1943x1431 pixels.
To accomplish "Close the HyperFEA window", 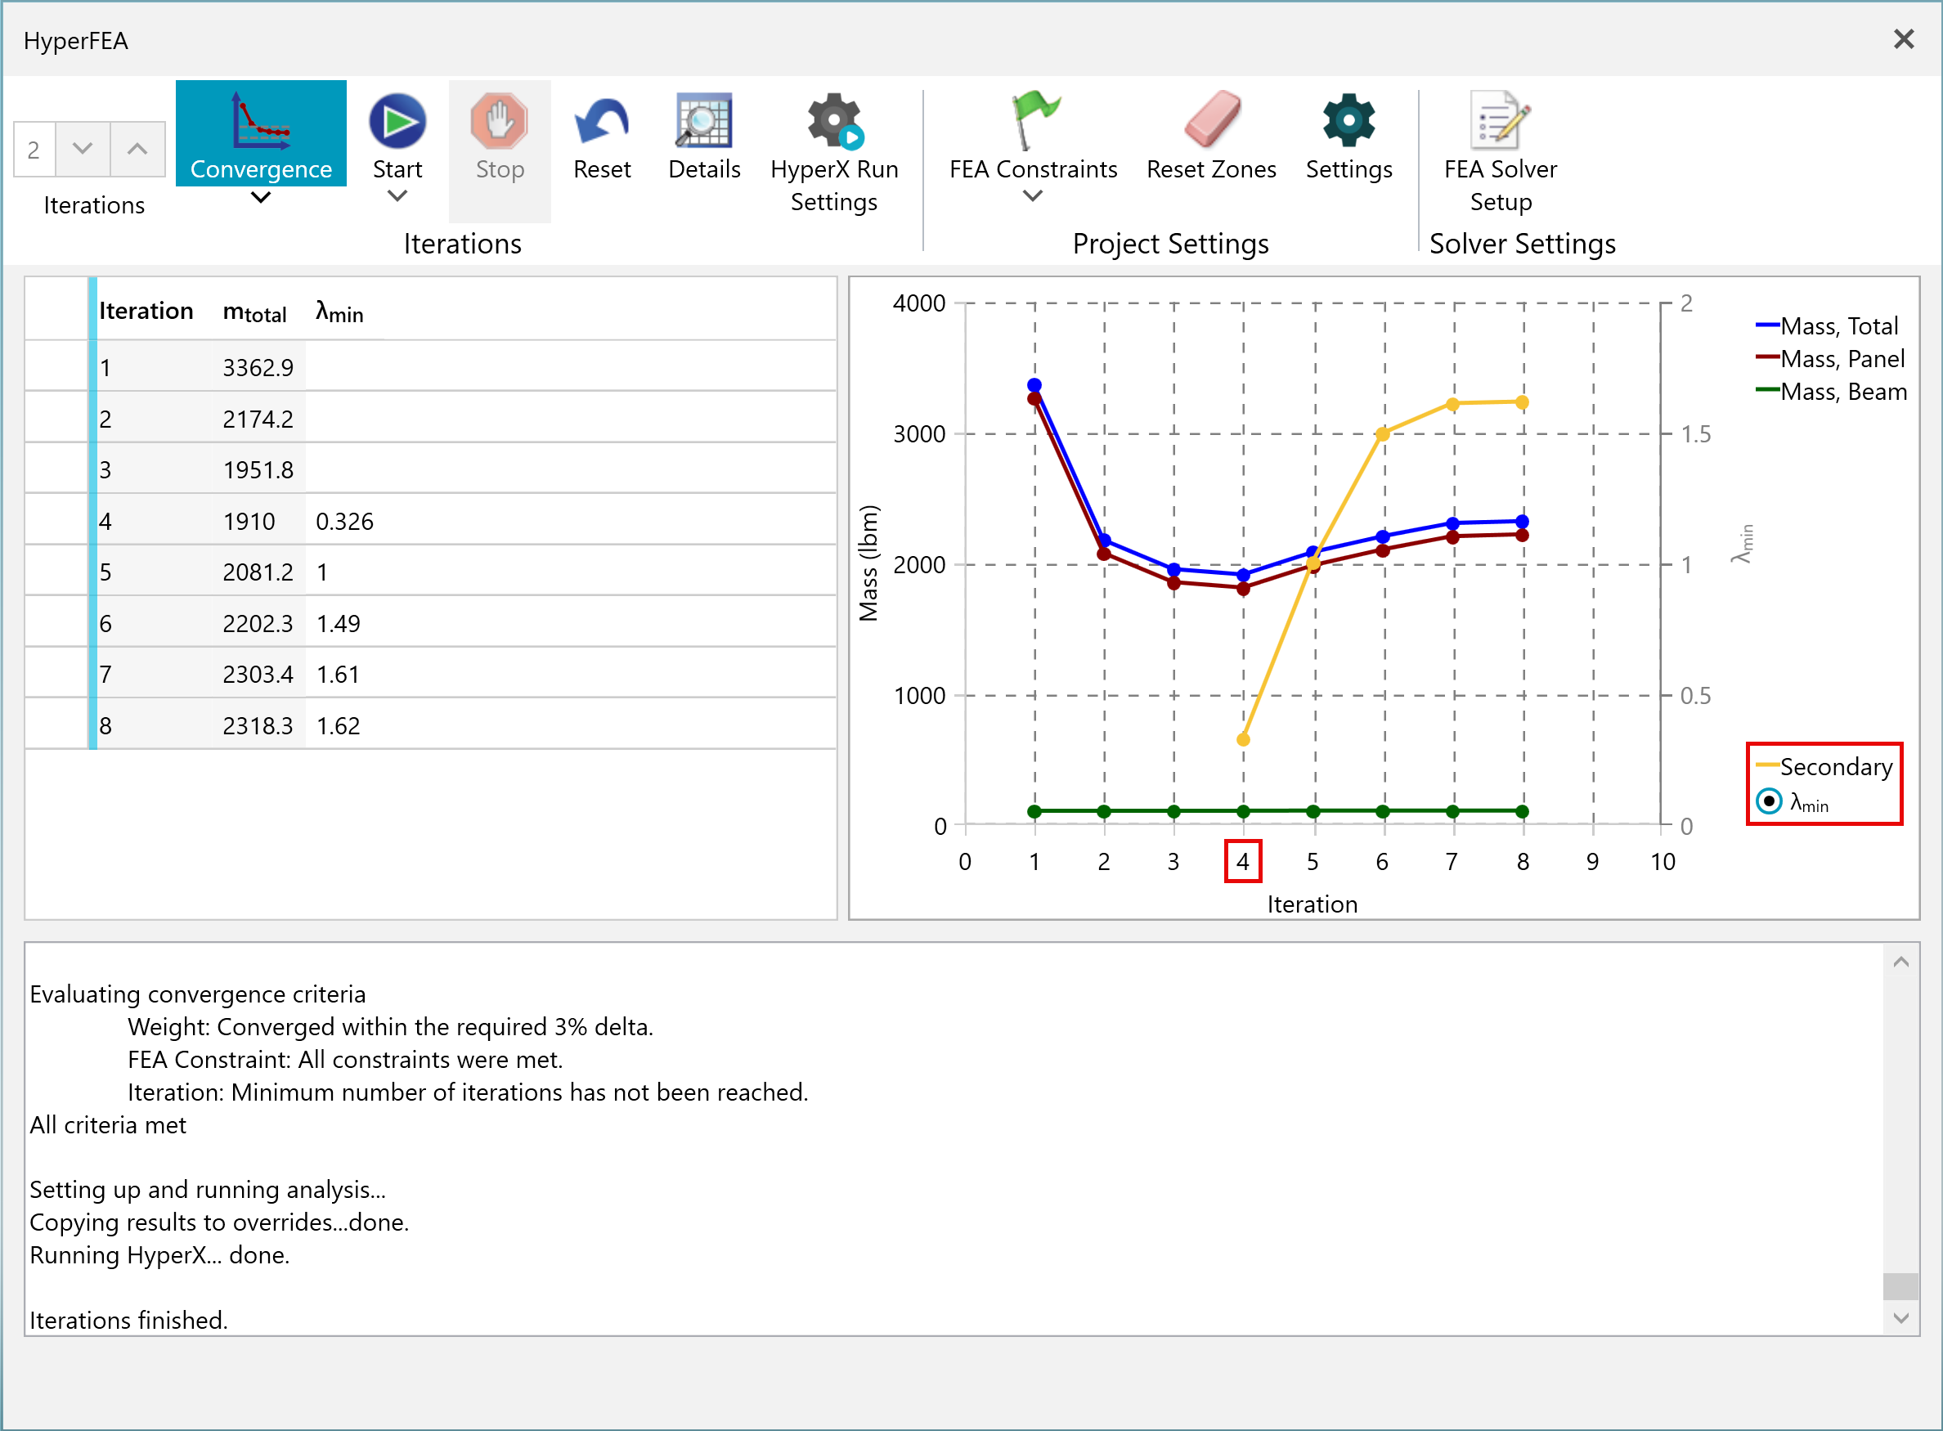I will point(1903,39).
